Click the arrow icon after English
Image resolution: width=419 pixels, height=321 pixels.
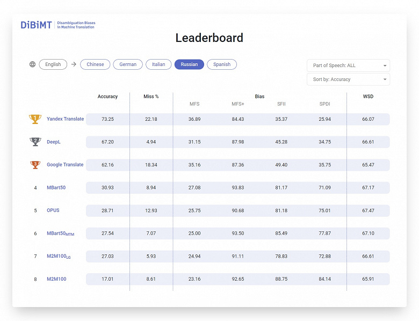(74, 64)
